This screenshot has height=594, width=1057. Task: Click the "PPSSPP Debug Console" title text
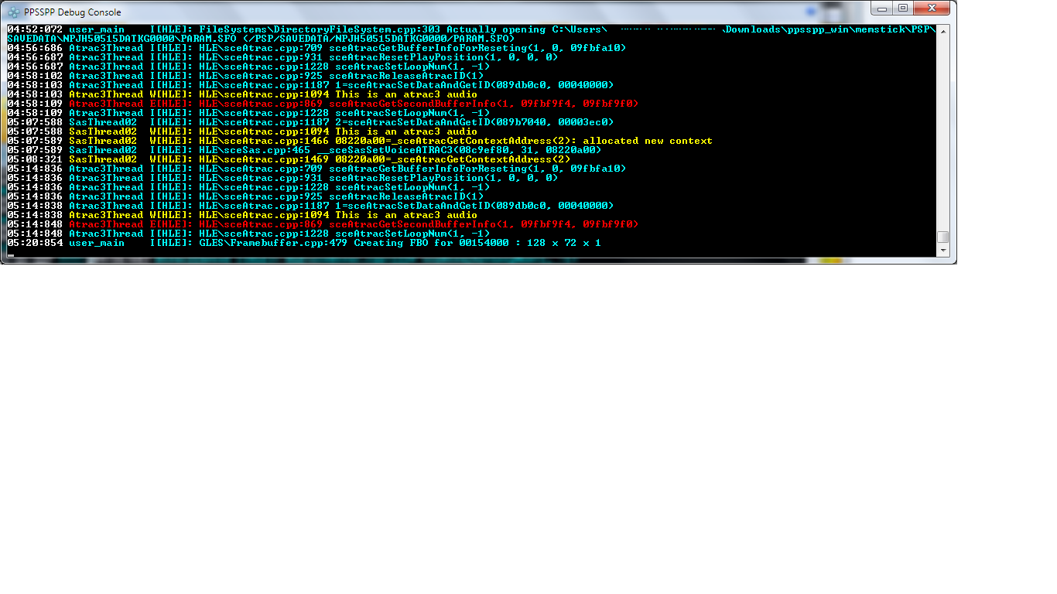(73, 12)
